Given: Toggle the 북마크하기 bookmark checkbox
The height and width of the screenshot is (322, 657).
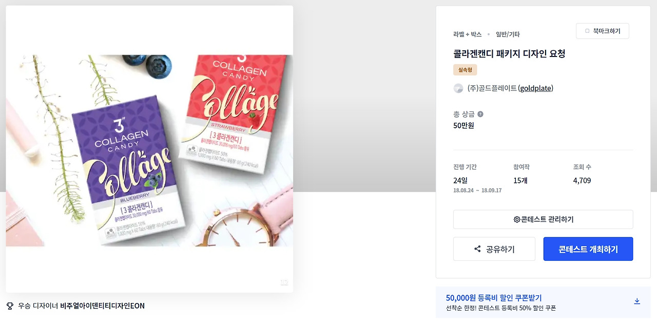Looking at the screenshot, I should click(587, 31).
